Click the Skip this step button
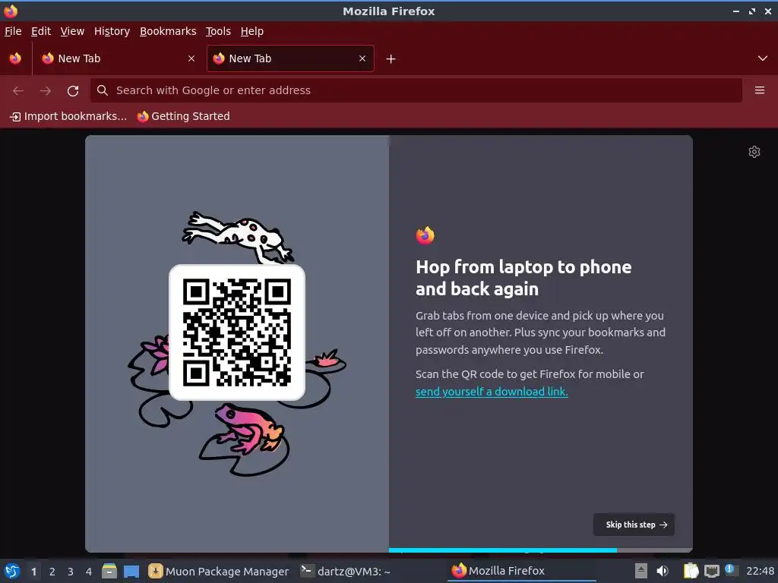778x583 pixels. (634, 525)
